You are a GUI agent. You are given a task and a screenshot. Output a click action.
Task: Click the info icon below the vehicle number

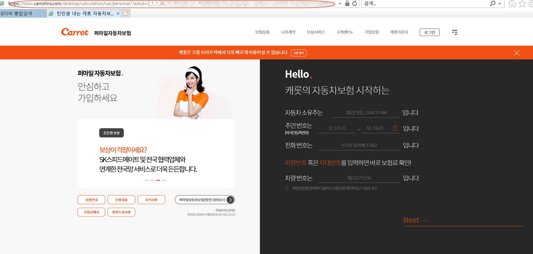287,188
